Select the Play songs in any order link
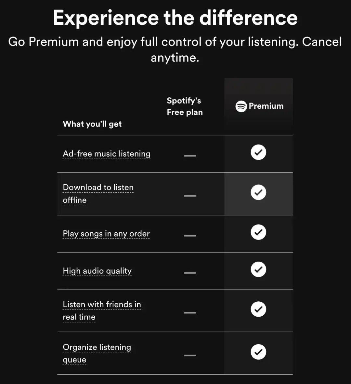Screen dimensions: 351x384 (106, 234)
